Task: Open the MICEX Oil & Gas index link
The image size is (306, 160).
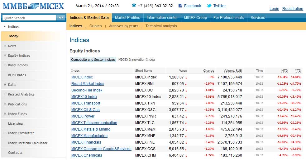Action: [x=85, y=110]
